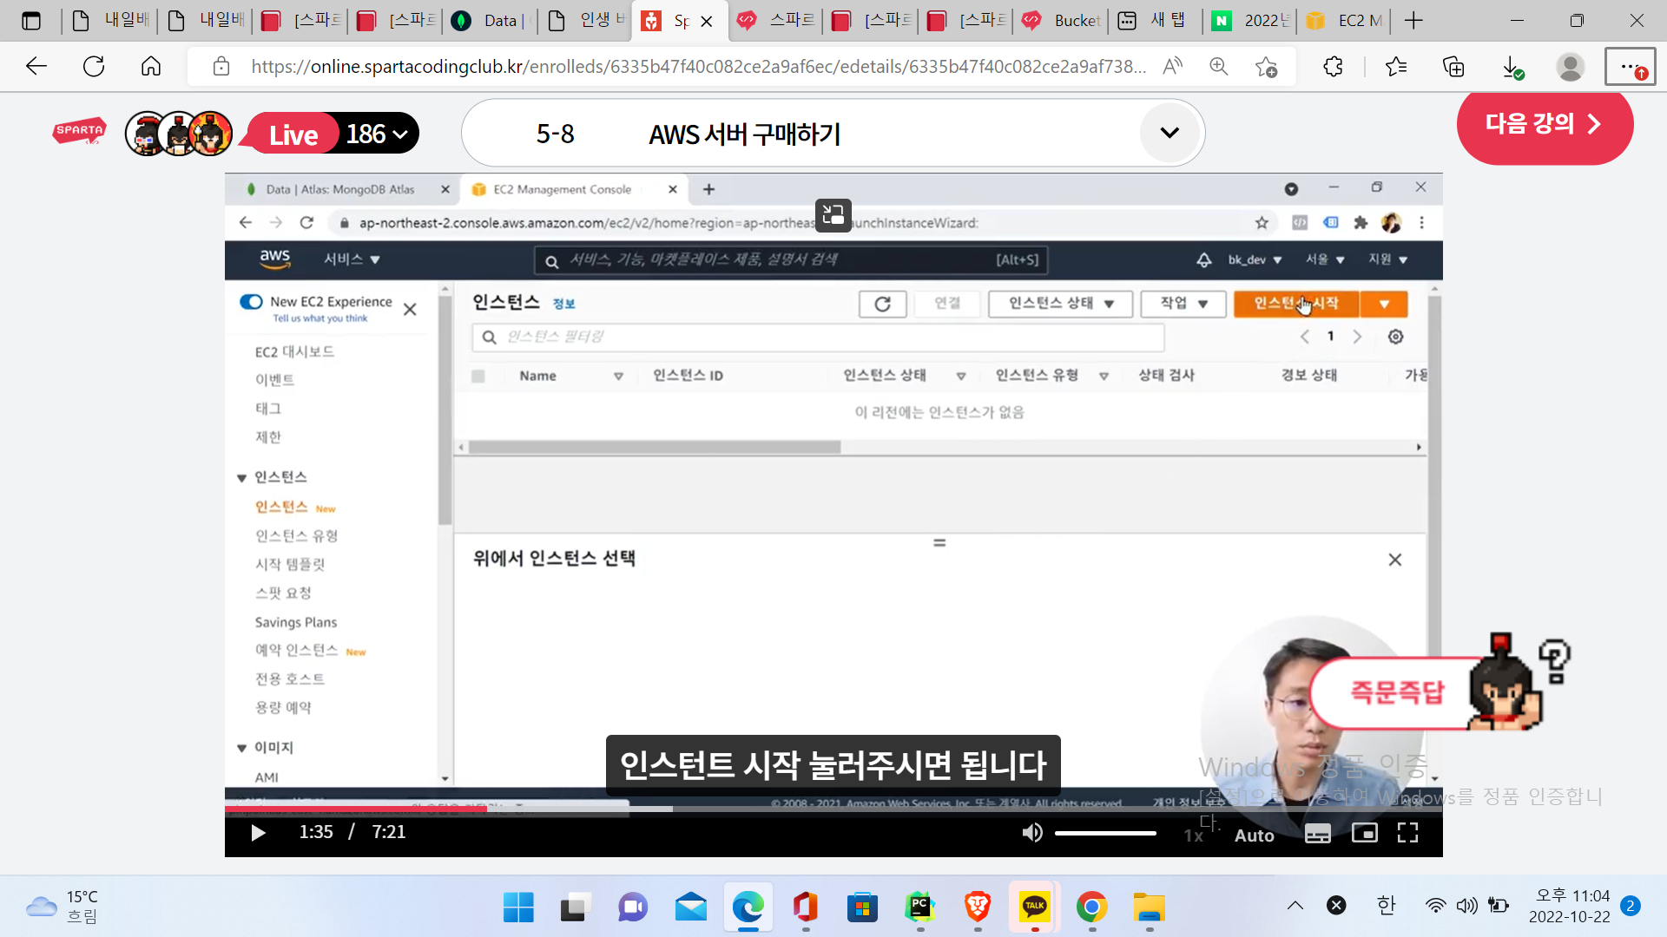This screenshot has width=1667, height=937.
Task: Tick the select-all instances checkbox in video
Action: click(478, 376)
